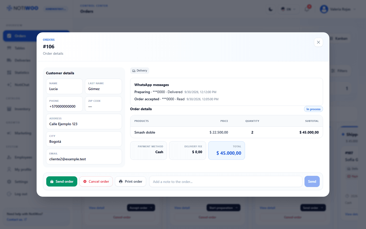Click the phone number +570000000000

(63, 106)
